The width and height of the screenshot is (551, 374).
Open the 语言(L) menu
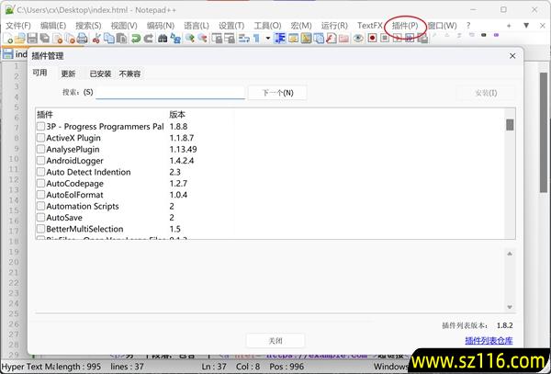(197, 26)
